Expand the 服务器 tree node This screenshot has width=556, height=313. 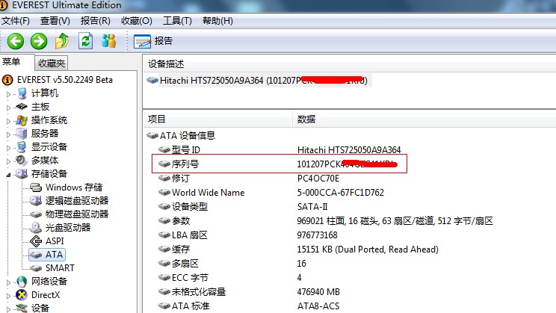click(8, 134)
